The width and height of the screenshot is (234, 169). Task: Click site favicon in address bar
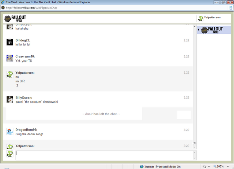click(x=3, y=8)
